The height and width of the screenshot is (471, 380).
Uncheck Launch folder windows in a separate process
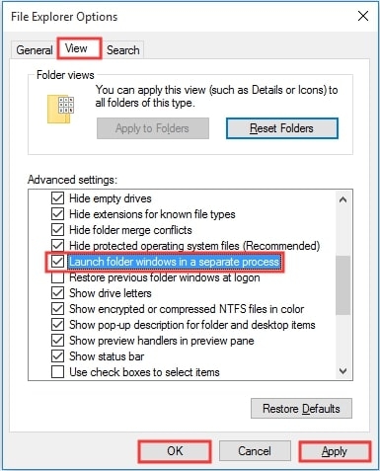point(57,262)
